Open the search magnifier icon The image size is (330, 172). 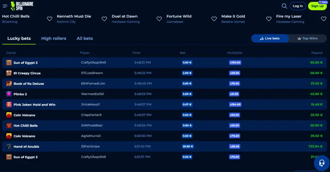tap(284, 6)
